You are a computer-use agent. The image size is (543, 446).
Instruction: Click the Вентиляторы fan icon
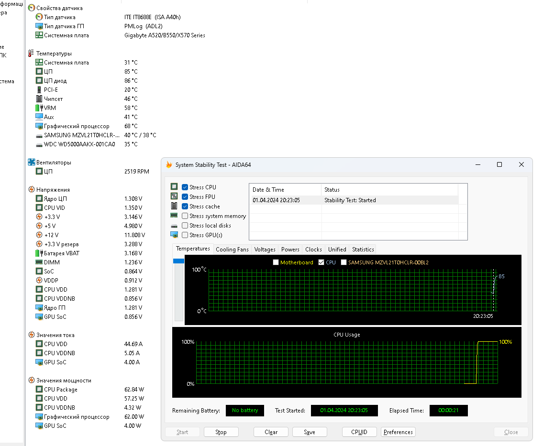pos(32,162)
